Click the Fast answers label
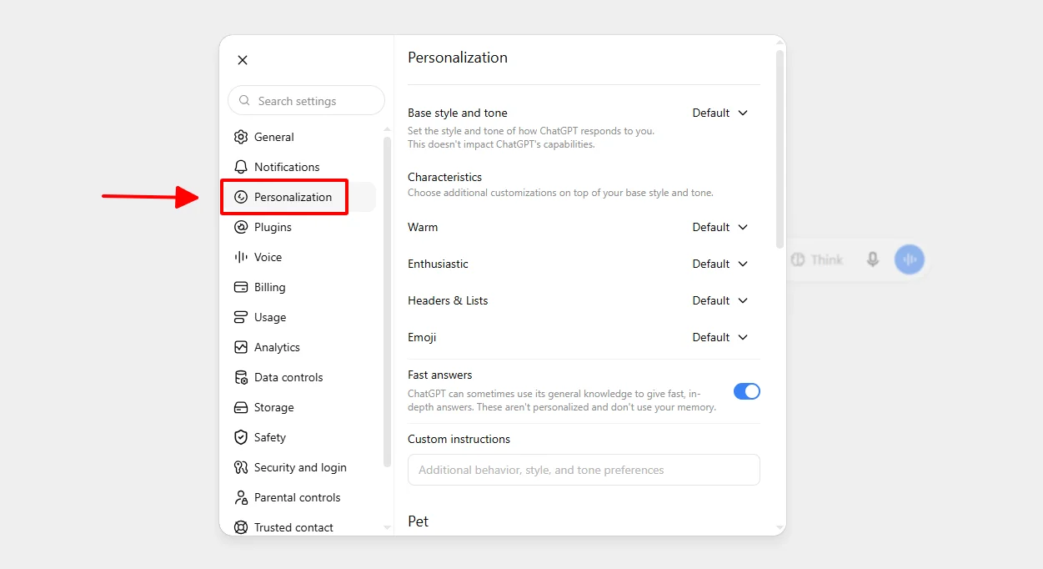This screenshot has height=569, width=1043. (x=440, y=375)
